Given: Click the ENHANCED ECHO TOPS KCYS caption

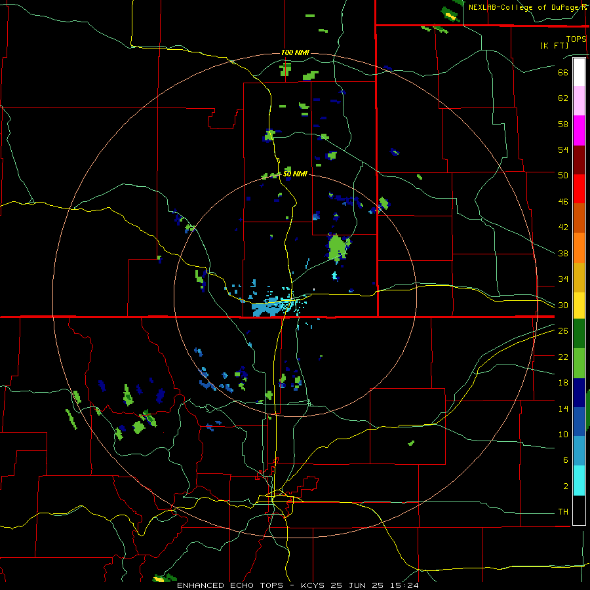Looking at the screenshot, I should click(x=297, y=585).
